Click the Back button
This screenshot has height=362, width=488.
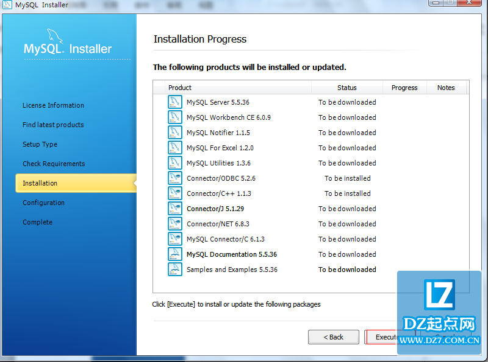tap(334, 337)
